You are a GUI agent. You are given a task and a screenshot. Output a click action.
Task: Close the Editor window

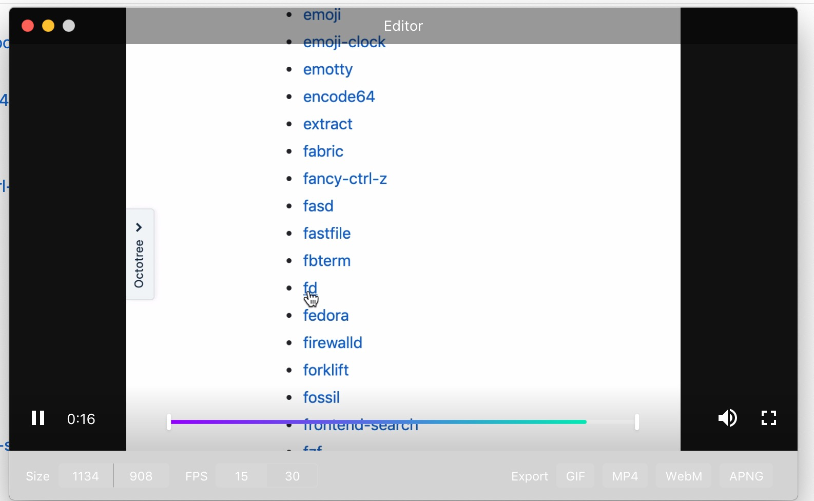coord(28,26)
